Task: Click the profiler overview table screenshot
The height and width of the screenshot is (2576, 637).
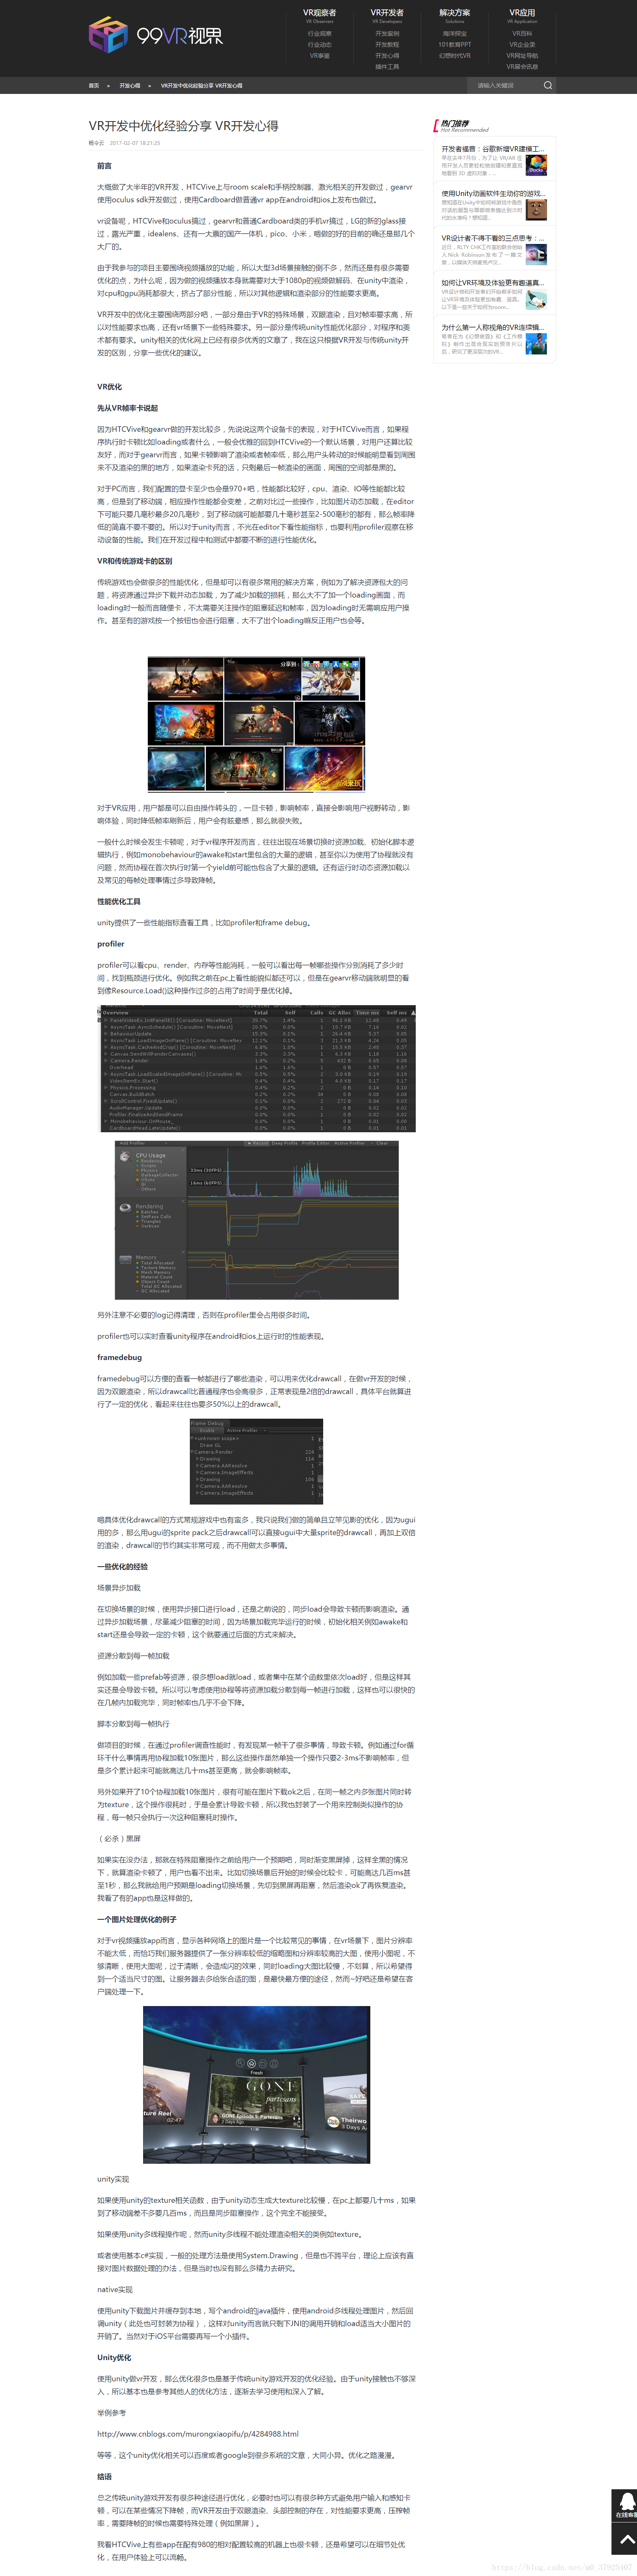Action: tap(258, 1069)
